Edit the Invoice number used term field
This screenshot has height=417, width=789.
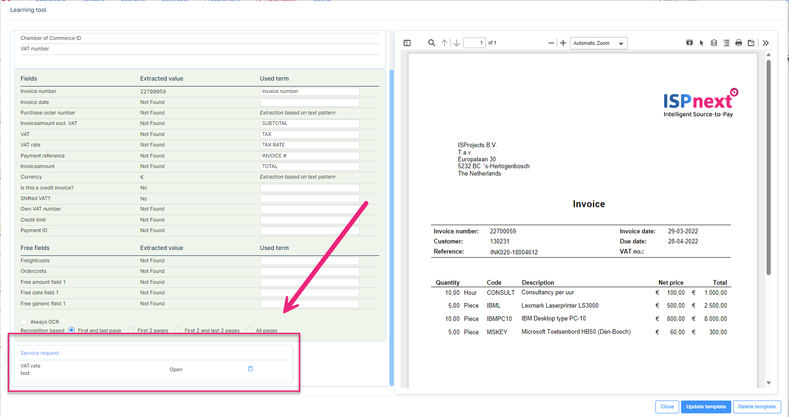310,92
